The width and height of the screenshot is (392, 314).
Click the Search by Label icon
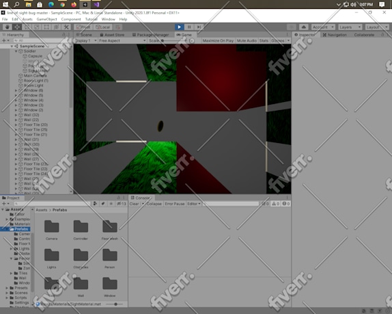(103, 204)
